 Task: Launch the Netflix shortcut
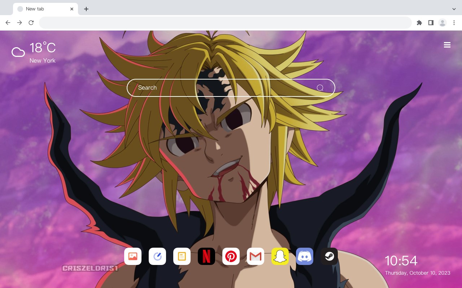(x=206, y=256)
